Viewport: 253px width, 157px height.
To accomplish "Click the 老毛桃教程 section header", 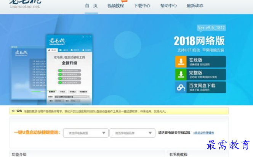I will coord(178,154).
